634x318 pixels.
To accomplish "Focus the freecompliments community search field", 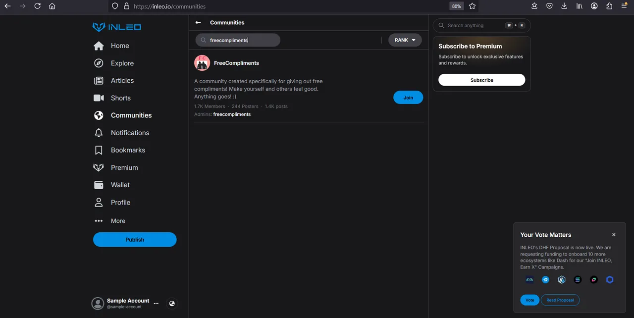I will click(238, 40).
